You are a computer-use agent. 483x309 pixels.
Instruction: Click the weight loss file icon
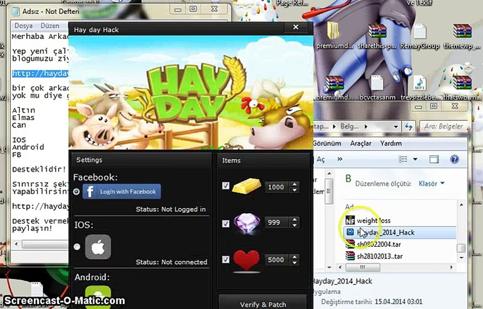pos(350,220)
